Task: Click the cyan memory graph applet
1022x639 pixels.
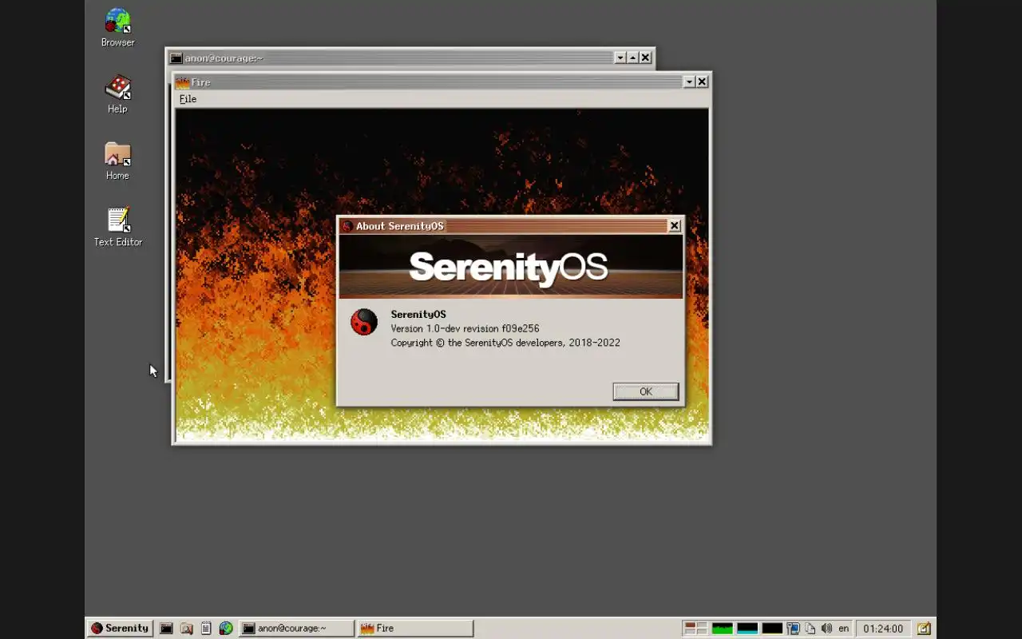Action: (747, 629)
